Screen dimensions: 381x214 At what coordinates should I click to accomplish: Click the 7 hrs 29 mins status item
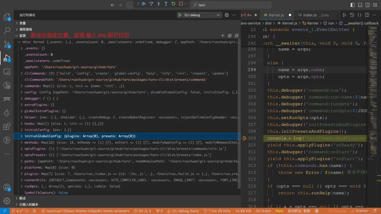pos(217,211)
